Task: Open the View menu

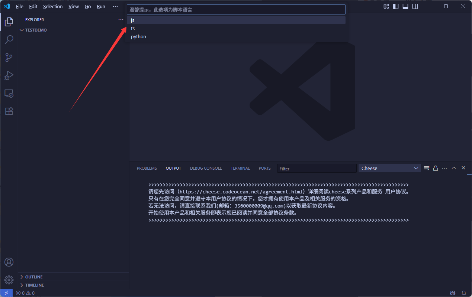Action: click(x=74, y=6)
